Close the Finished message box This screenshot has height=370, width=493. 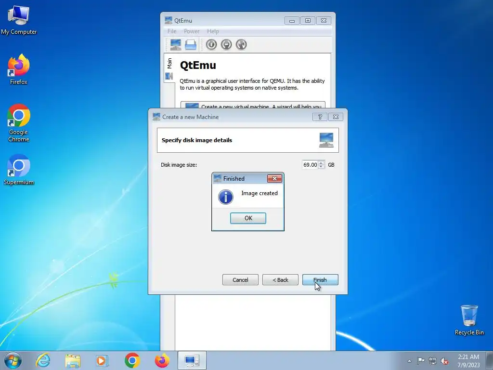point(274,178)
